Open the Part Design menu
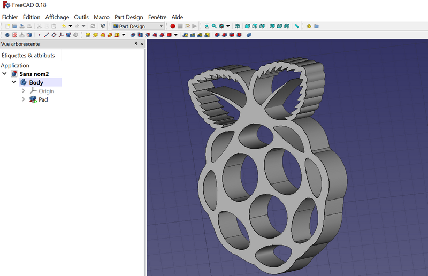Viewport: 428px width, 276px height. pos(129,17)
